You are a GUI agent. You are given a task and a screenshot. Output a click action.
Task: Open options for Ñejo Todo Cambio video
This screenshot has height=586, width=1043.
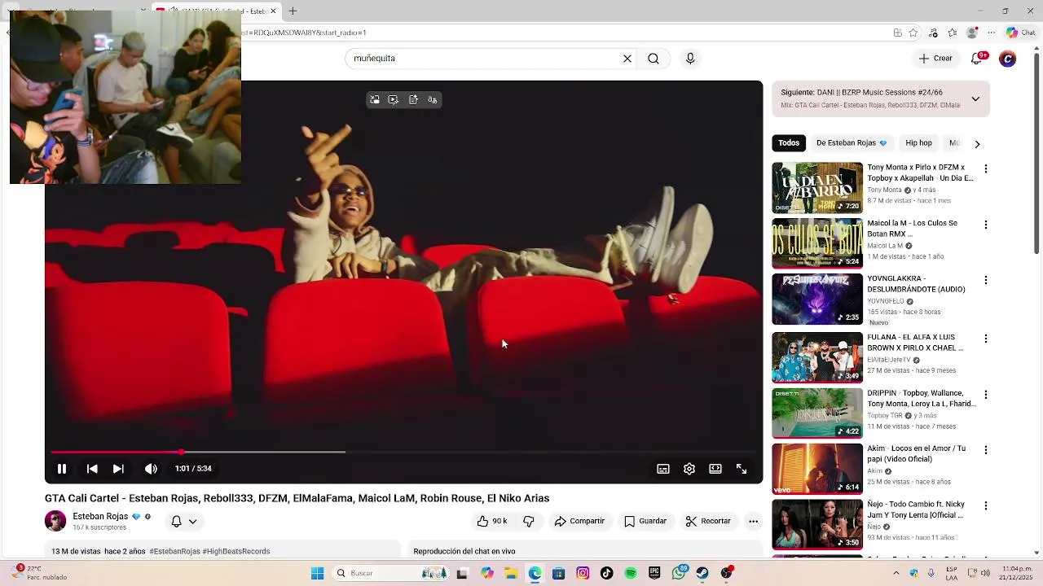pyautogui.click(x=986, y=505)
